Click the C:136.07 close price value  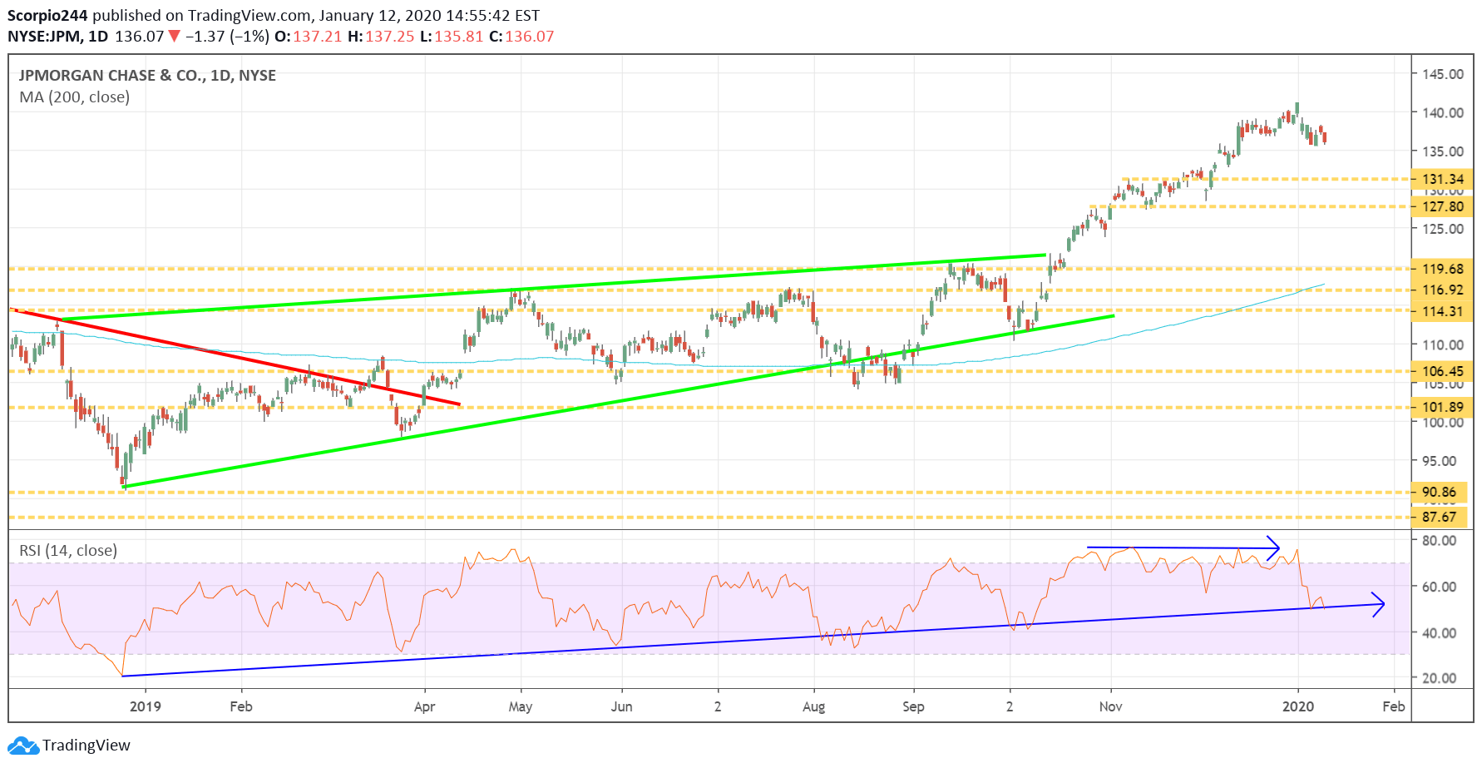[x=521, y=37]
